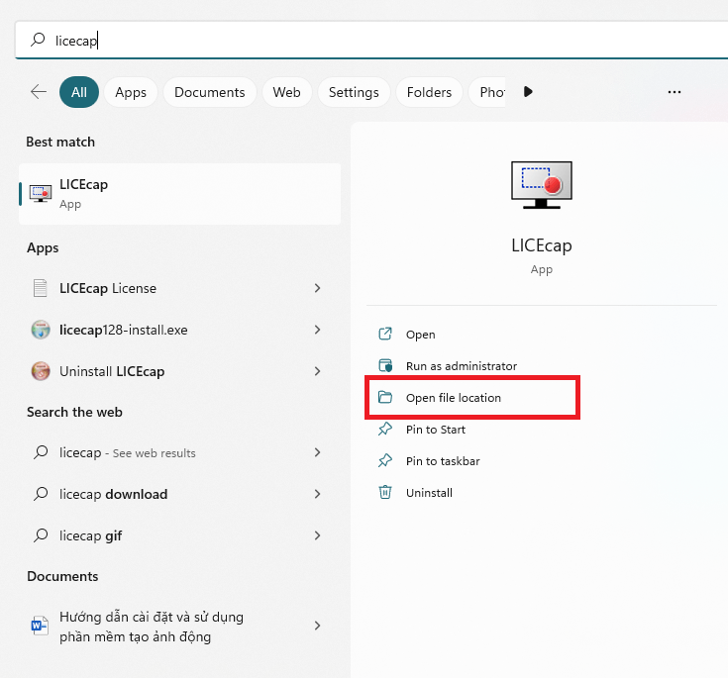Click the pin icon next to Pin to taskbar
This screenshot has width=728, height=678.
(x=385, y=460)
